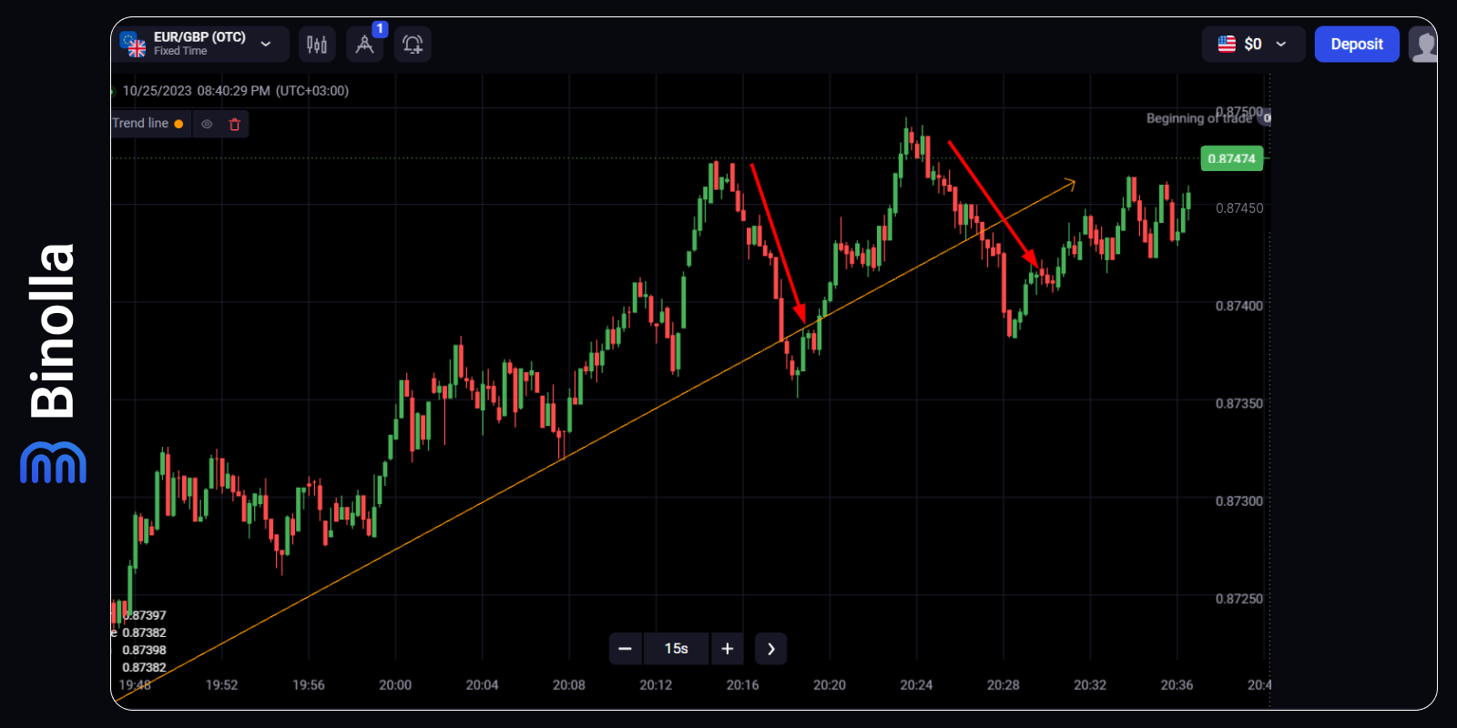Click the green 0.87474 current price marker

pyautogui.click(x=1231, y=158)
